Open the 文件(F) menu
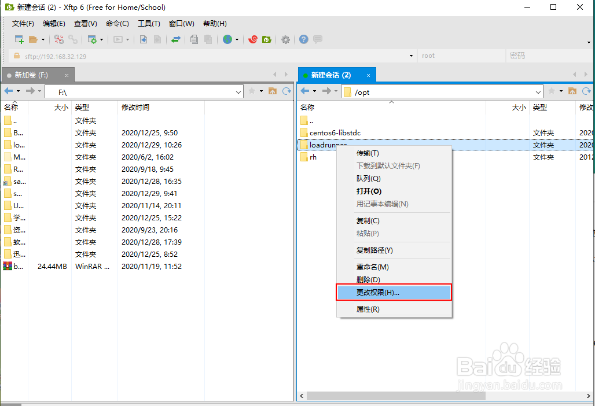This screenshot has height=406, width=595. coord(23,24)
